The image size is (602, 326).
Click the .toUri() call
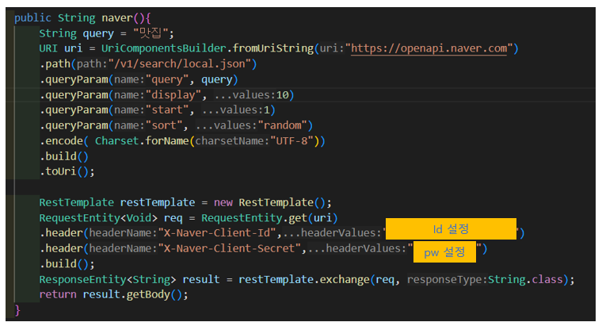coord(67,171)
